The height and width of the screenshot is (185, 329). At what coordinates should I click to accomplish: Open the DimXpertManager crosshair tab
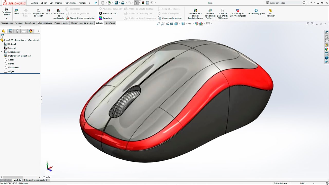(x=24, y=31)
